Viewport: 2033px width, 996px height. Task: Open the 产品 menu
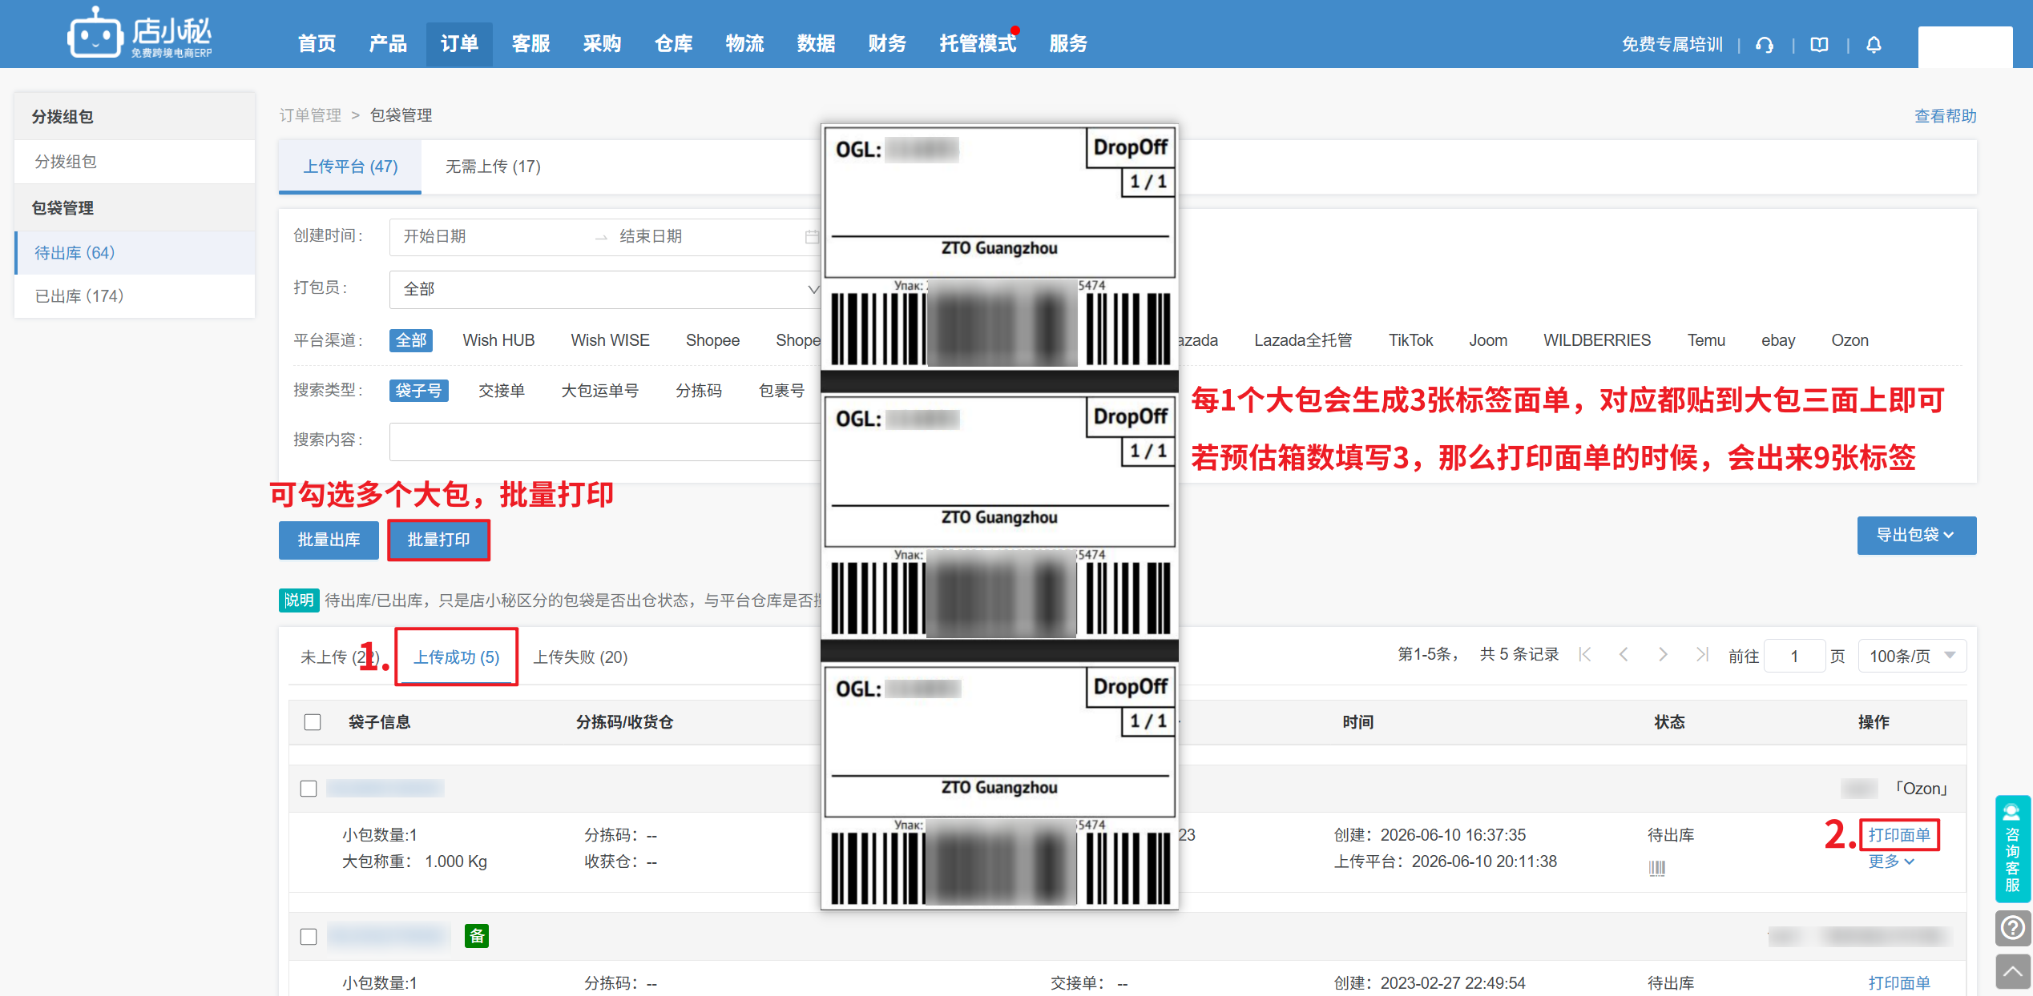(388, 44)
